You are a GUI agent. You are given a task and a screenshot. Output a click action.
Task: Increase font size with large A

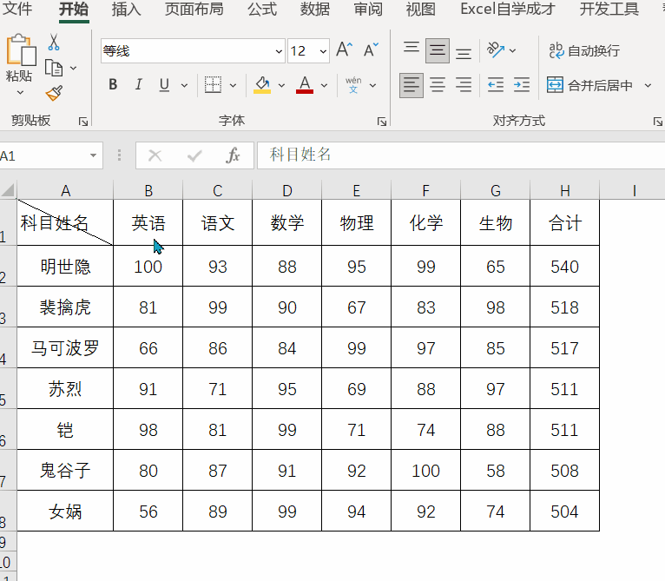tap(344, 50)
